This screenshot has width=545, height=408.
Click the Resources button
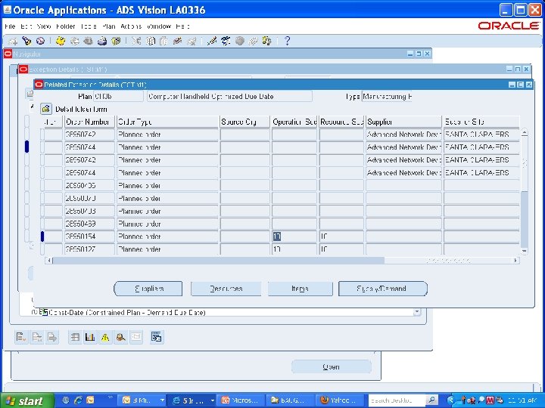pyautogui.click(x=226, y=289)
